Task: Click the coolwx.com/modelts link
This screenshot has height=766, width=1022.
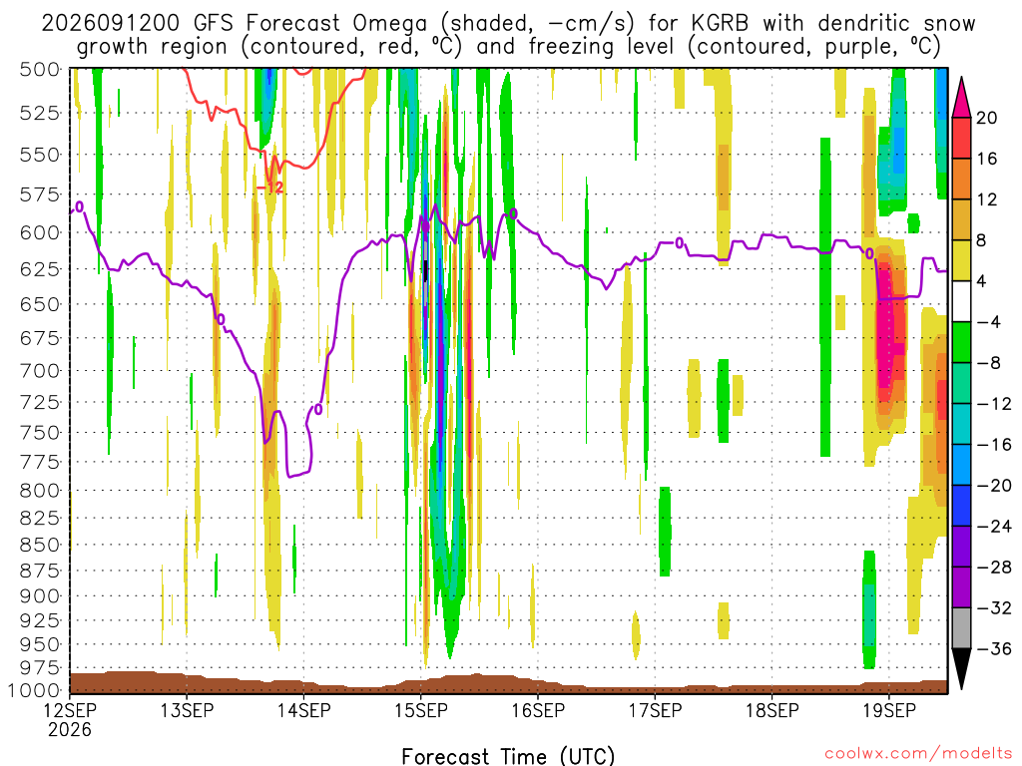Action: pos(918,754)
